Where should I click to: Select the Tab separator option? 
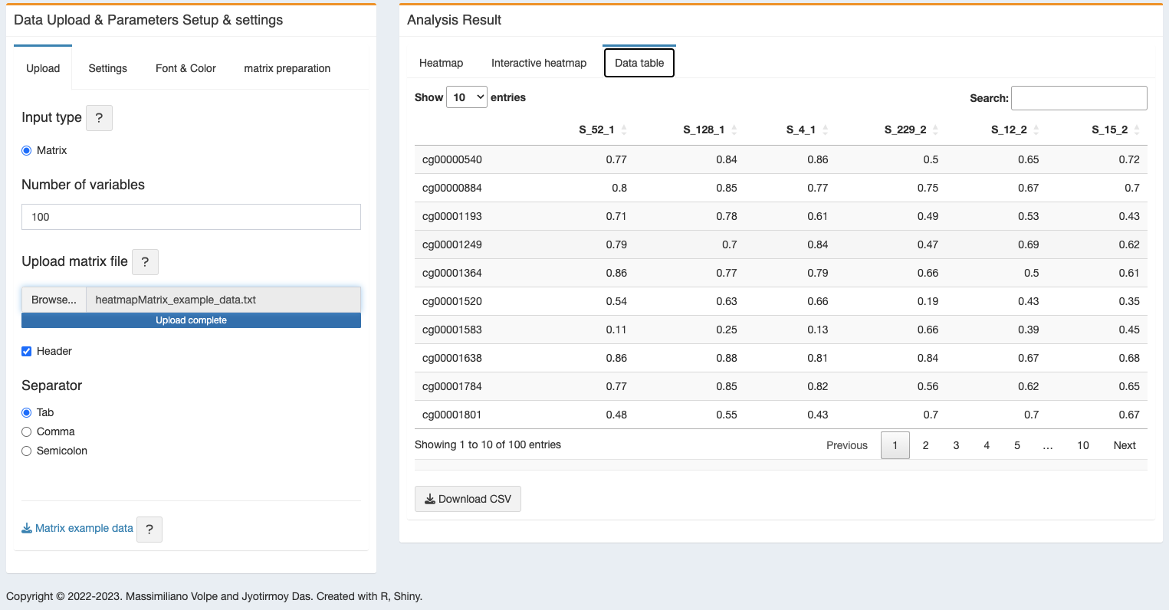pyautogui.click(x=27, y=413)
